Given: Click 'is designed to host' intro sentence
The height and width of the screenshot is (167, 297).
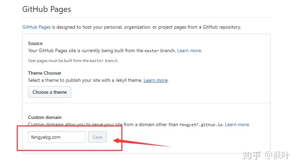Looking at the screenshot, I should 146,27.
